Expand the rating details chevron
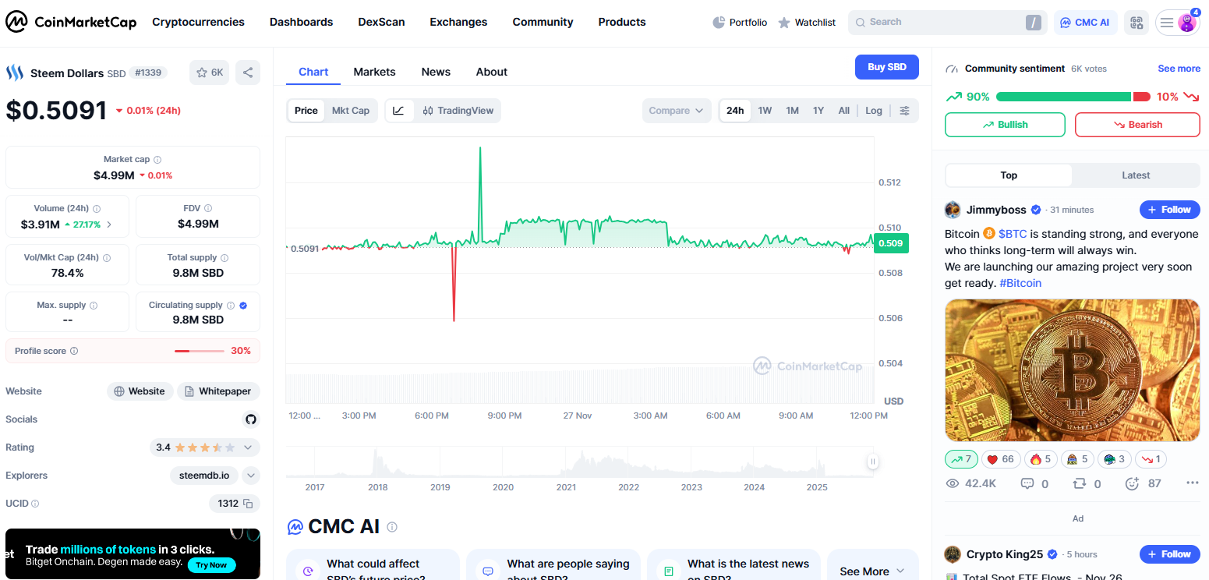The image size is (1209, 580). pyautogui.click(x=248, y=447)
